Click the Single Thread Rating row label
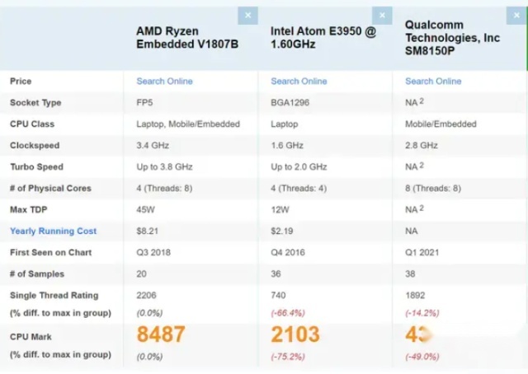Image resolution: width=528 pixels, height=374 pixels. pyautogui.click(x=54, y=295)
